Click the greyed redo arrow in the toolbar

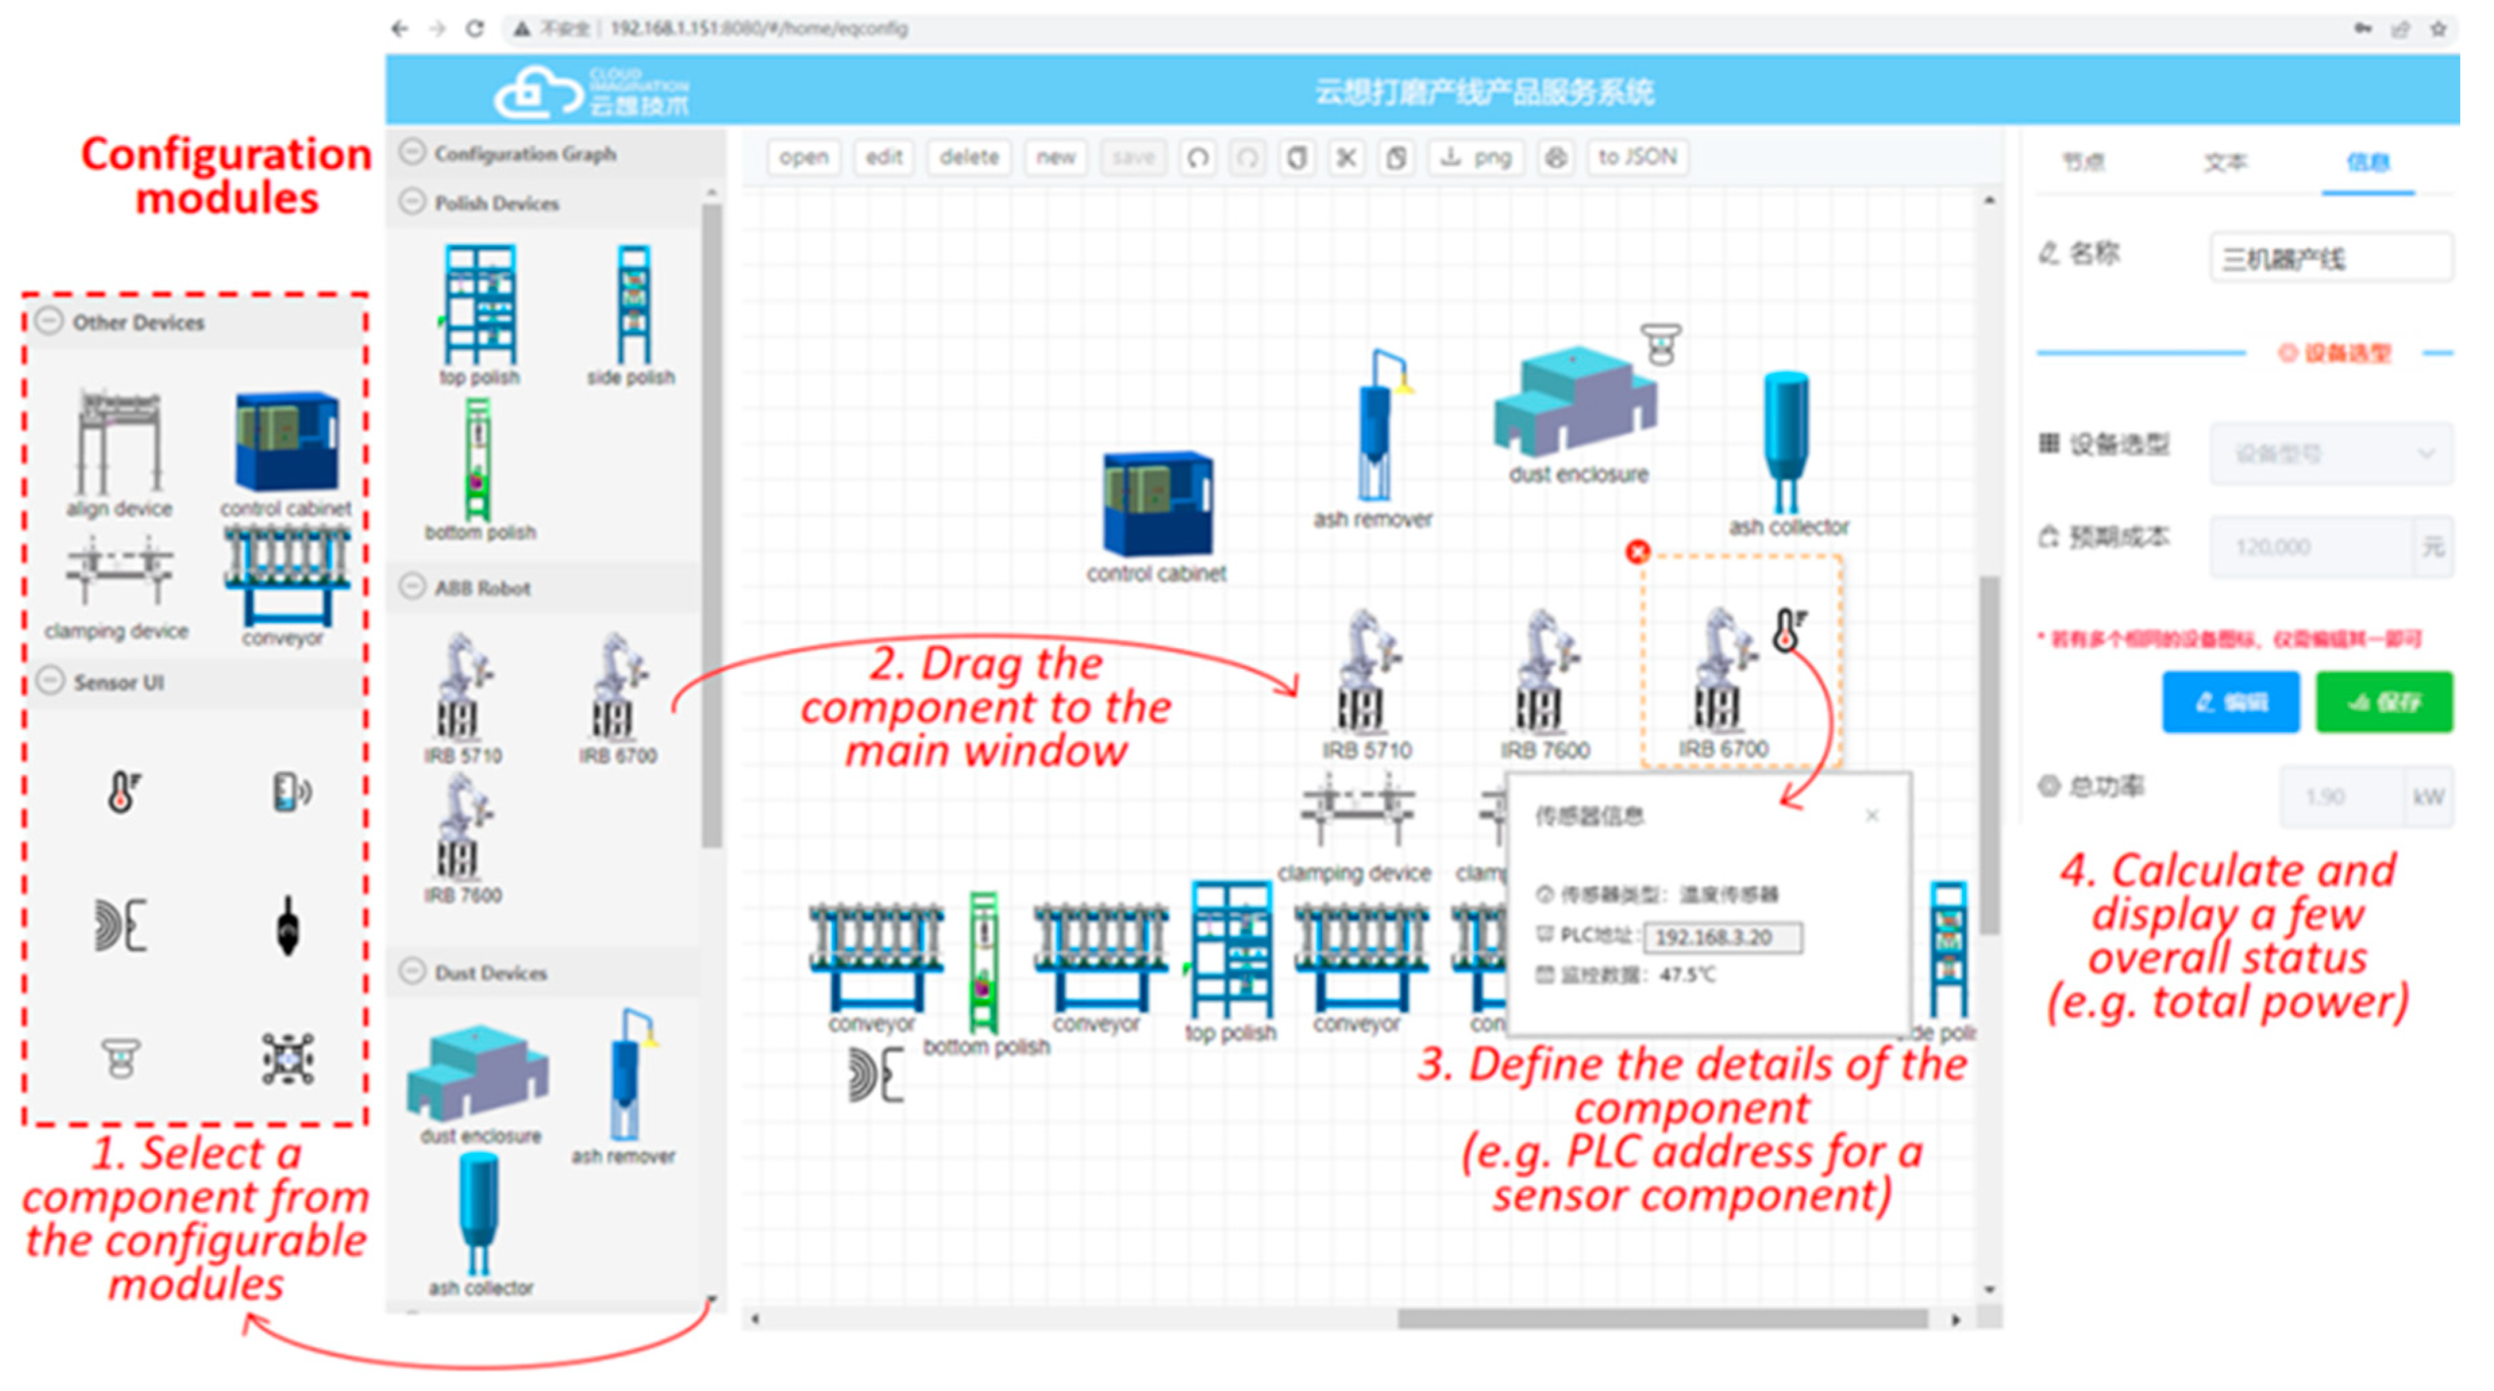coord(1247,157)
